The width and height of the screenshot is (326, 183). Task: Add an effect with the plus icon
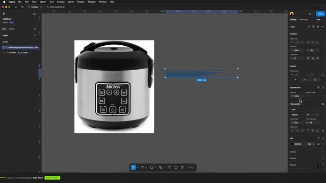tap(323, 158)
